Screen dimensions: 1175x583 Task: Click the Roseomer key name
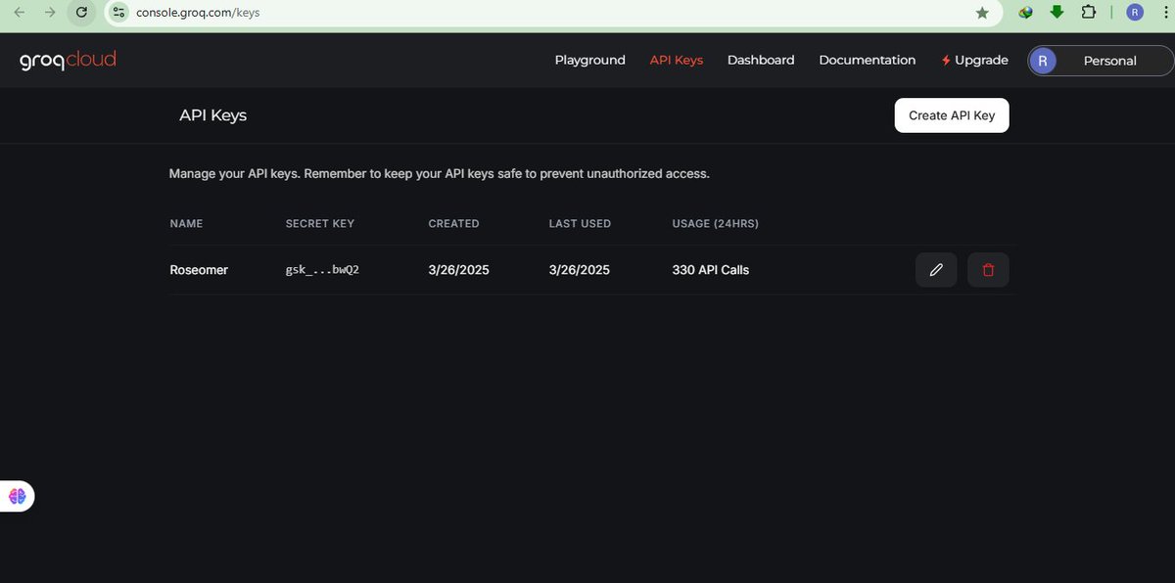(199, 270)
